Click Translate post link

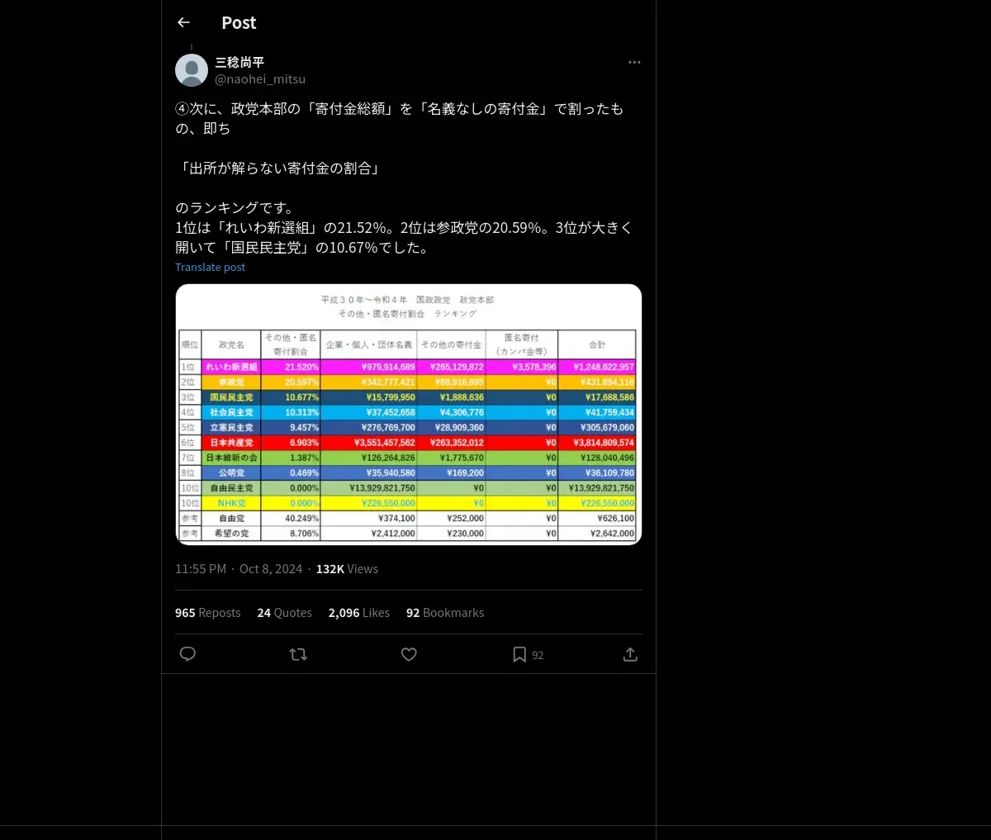pos(210,267)
